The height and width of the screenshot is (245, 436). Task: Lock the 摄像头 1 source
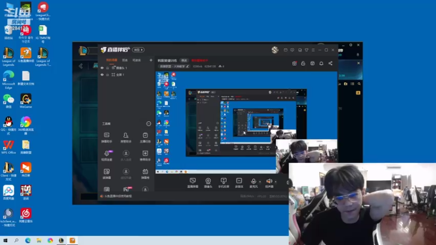[107, 68]
